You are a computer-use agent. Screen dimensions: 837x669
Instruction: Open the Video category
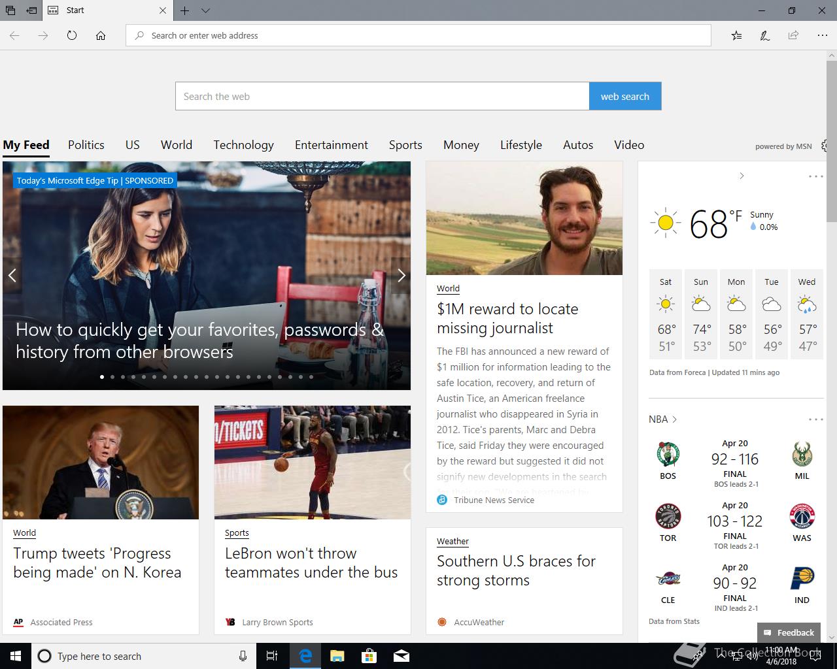pos(629,145)
